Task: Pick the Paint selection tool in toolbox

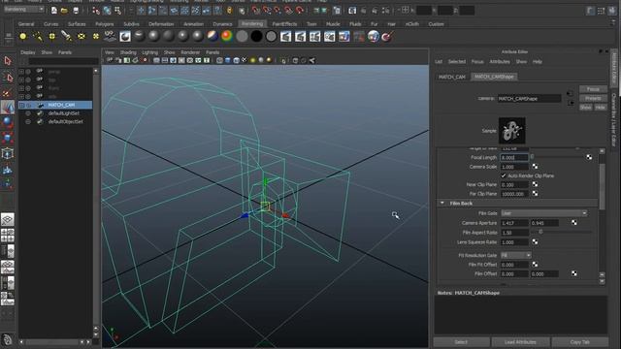Action: click(x=8, y=93)
